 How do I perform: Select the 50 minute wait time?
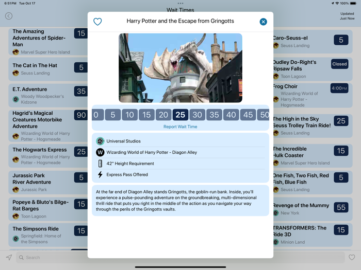(x=263, y=115)
